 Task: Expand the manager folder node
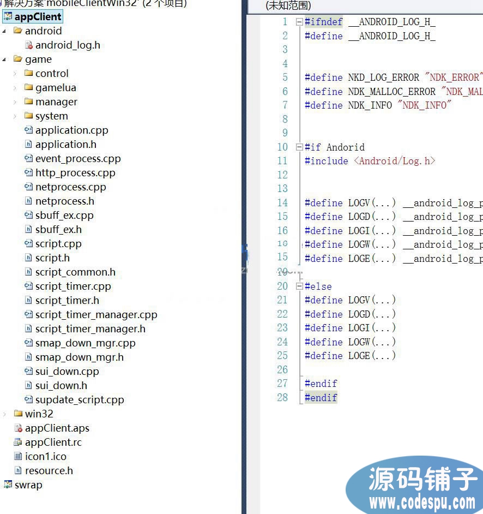click(x=15, y=102)
